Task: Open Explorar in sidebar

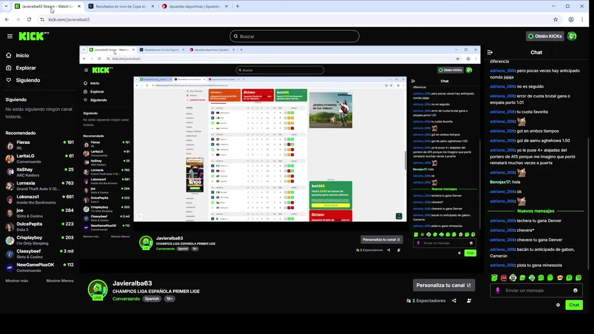Action: [x=21, y=68]
